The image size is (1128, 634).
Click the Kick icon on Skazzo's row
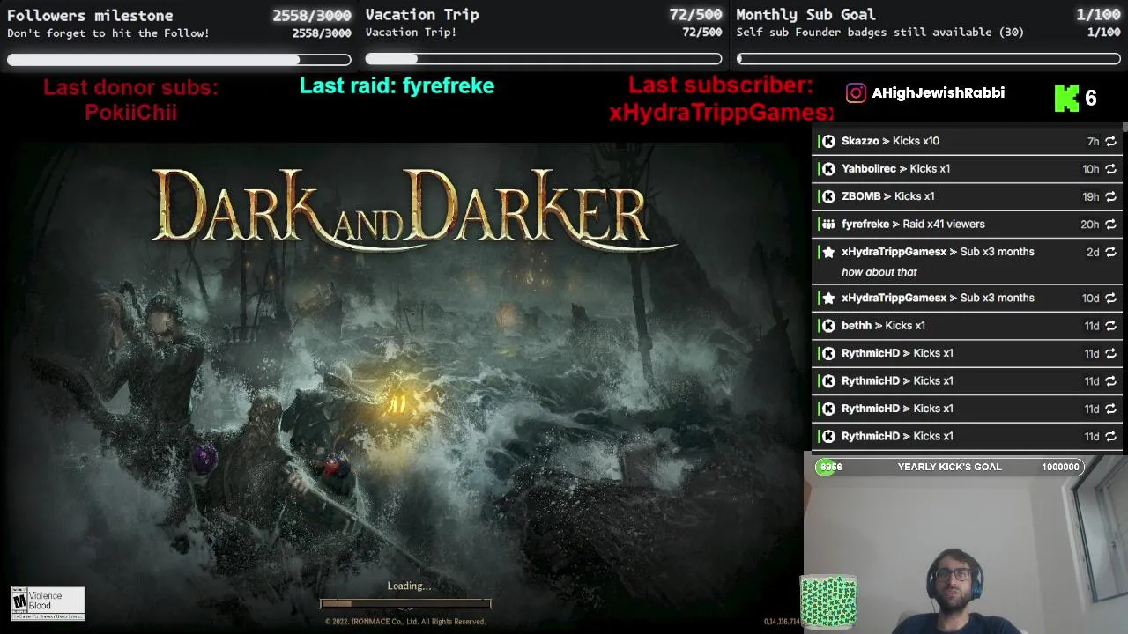828,141
